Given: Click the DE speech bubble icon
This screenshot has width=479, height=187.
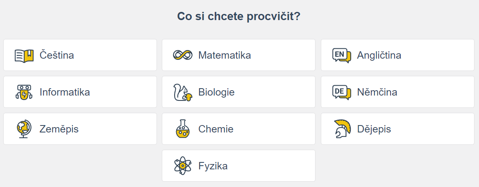Looking at the screenshot, I should (x=341, y=92).
